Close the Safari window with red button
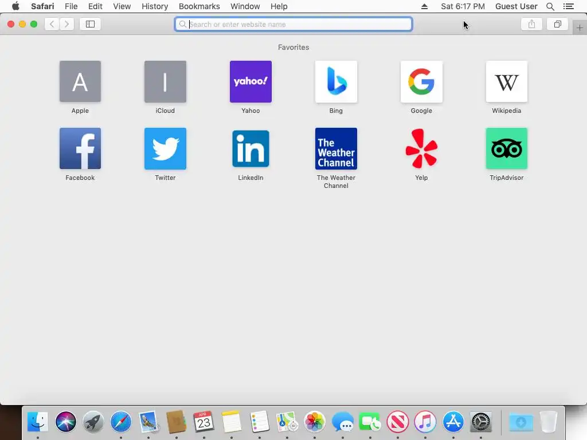The height and width of the screenshot is (440, 587). 11,24
